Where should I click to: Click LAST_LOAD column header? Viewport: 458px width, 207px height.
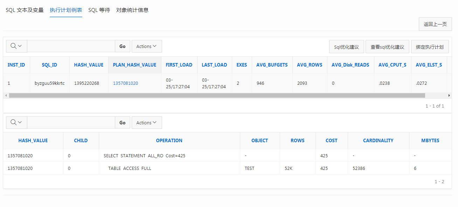214,65
